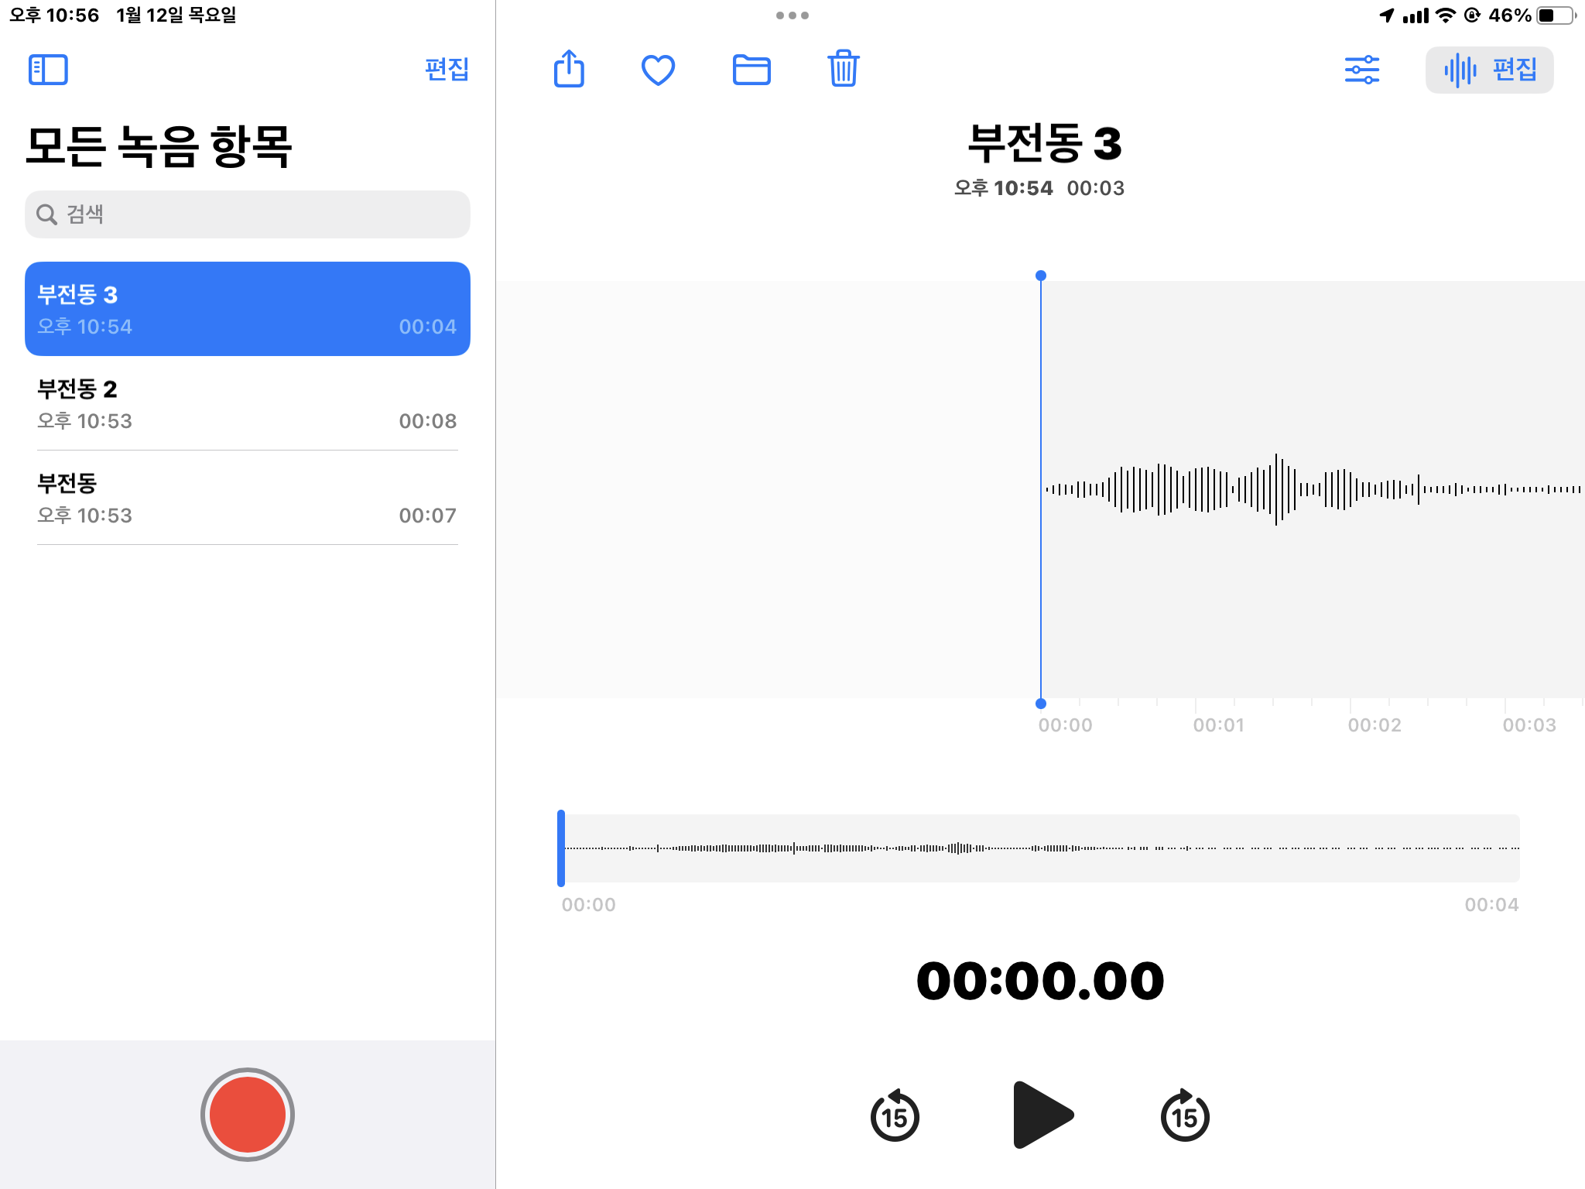Click the 검색 search field
This screenshot has height=1189, width=1585.
248,214
